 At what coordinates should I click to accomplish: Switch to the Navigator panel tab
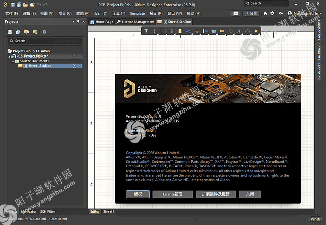tap(29, 211)
